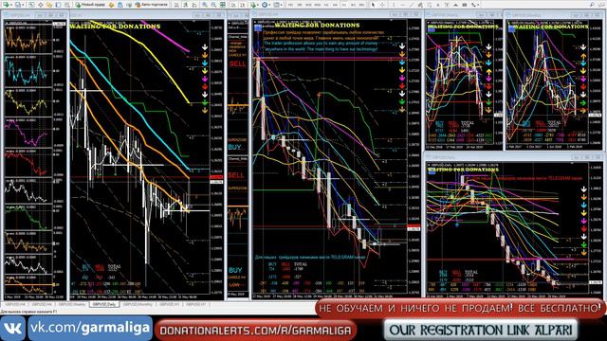This screenshot has width=607, height=341.
Task: Switch to the GBPUSD,Daily chart tab
Action: 103,305
